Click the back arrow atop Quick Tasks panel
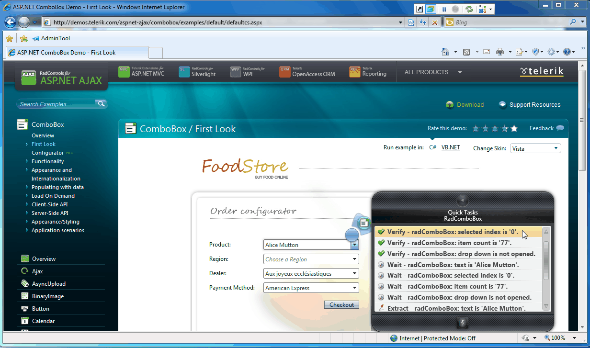The image size is (590, 348). (x=462, y=200)
